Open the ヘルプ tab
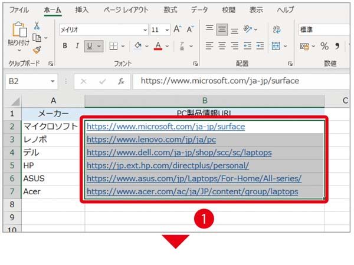The height and width of the screenshot is (265, 354). coord(286,10)
